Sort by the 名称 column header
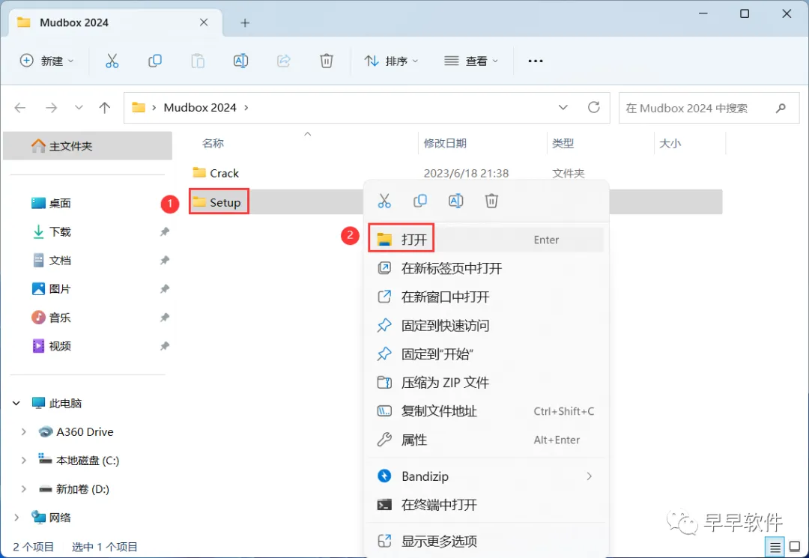The height and width of the screenshot is (558, 809). (x=213, y=143)
